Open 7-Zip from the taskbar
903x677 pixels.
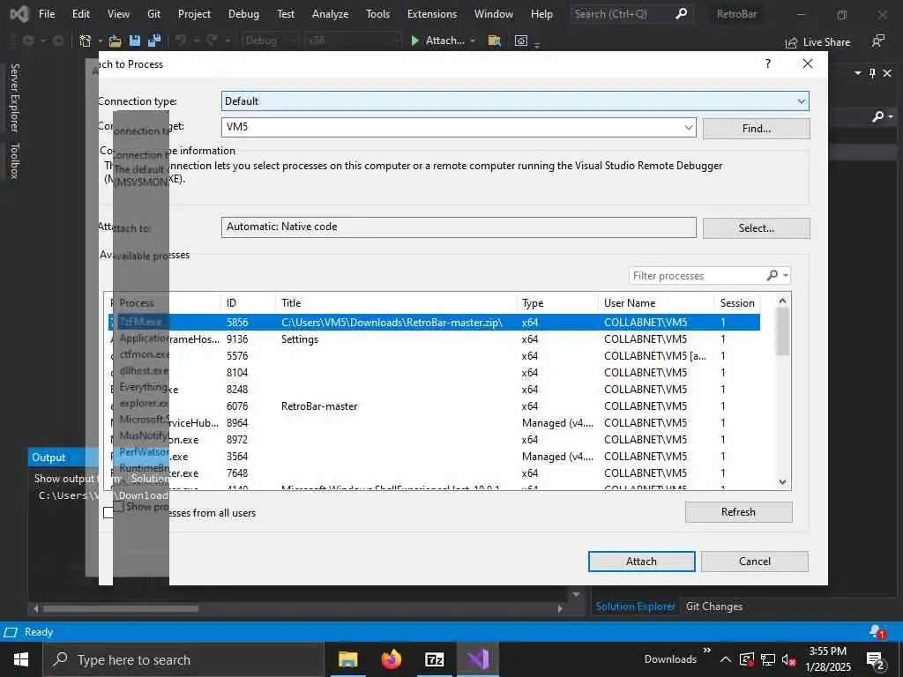434,659
